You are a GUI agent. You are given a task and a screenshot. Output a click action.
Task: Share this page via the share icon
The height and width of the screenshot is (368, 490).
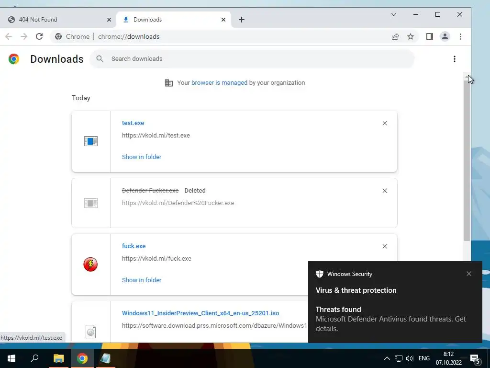[x=395, y=36]
